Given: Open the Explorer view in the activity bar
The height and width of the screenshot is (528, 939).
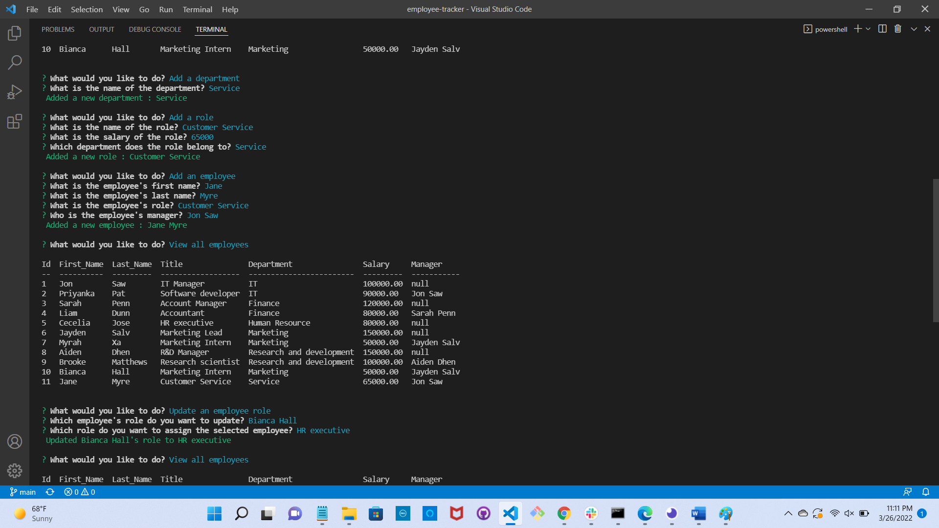Looking at the screenshot, I should pos(15,33).
